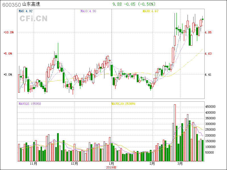This screenshot has width=227, height=170.
Task: Click the MA5:4.92 indicator label
Action: click(26, 11)
